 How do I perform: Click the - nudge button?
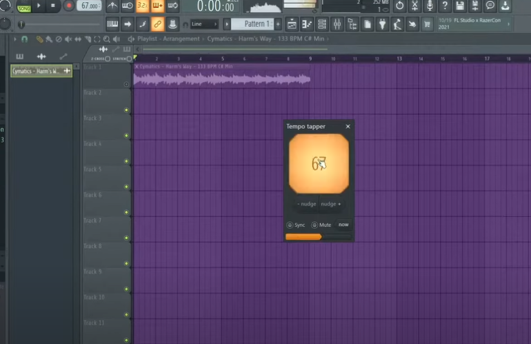click(307, 204)
